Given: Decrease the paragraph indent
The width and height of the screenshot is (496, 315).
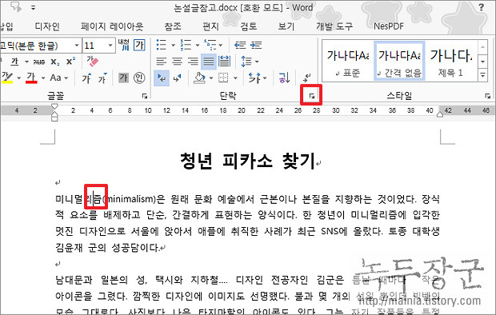Looking at the screenshot, I should coord(240,46).
